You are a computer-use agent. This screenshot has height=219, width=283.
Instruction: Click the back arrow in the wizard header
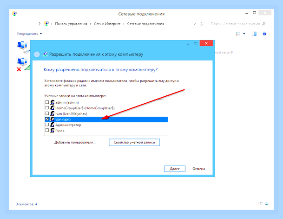point(37,54)
